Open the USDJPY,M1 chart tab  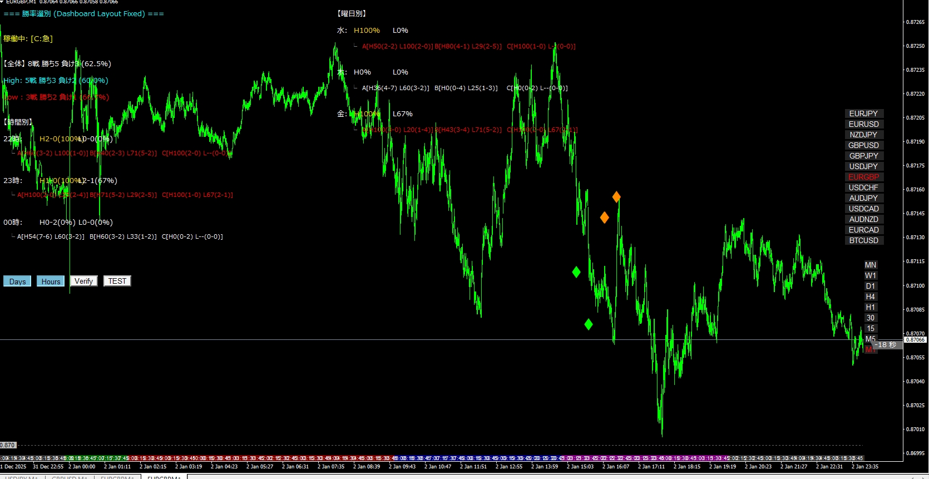pos(21,477)
